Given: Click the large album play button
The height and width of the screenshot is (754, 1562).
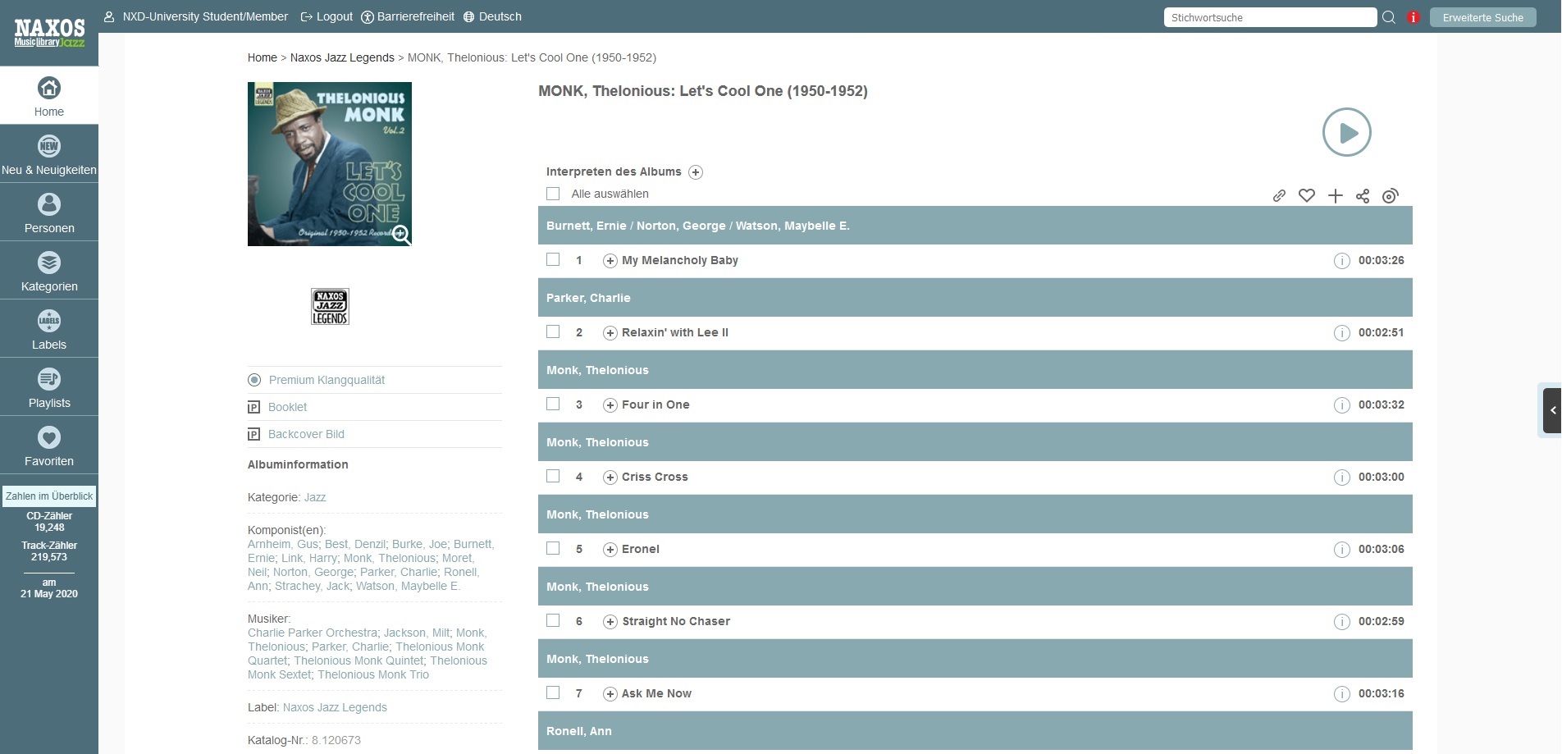Looking at the screenshot, I should pyautogui.click(x=1346, y=132).
